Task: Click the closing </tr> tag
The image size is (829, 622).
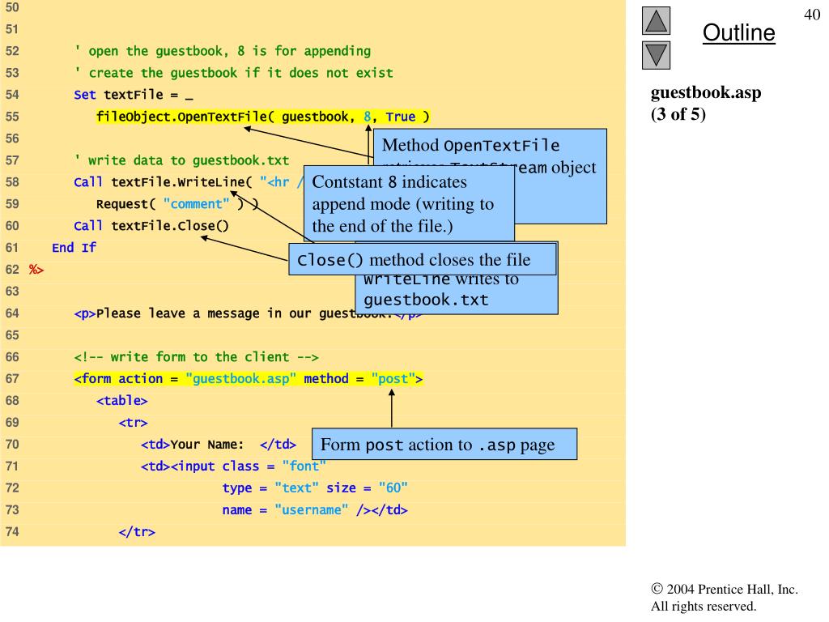Action: pos(137,532)
